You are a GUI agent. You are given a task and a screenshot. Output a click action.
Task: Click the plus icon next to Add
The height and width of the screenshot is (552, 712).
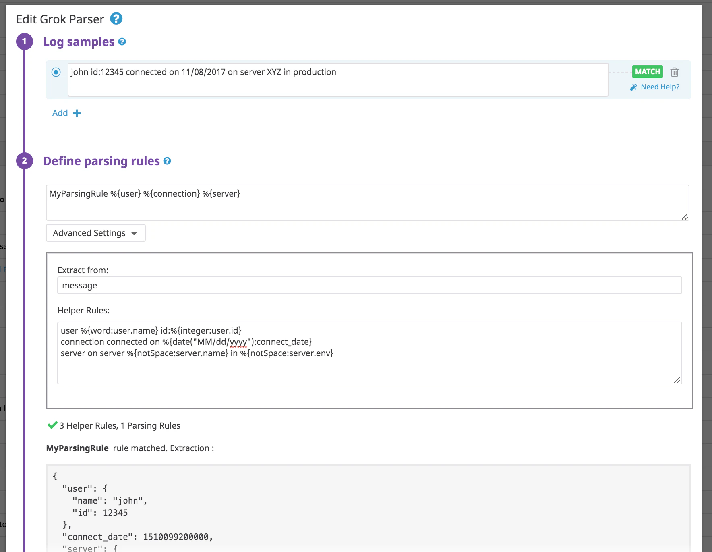tap(77, 113)
